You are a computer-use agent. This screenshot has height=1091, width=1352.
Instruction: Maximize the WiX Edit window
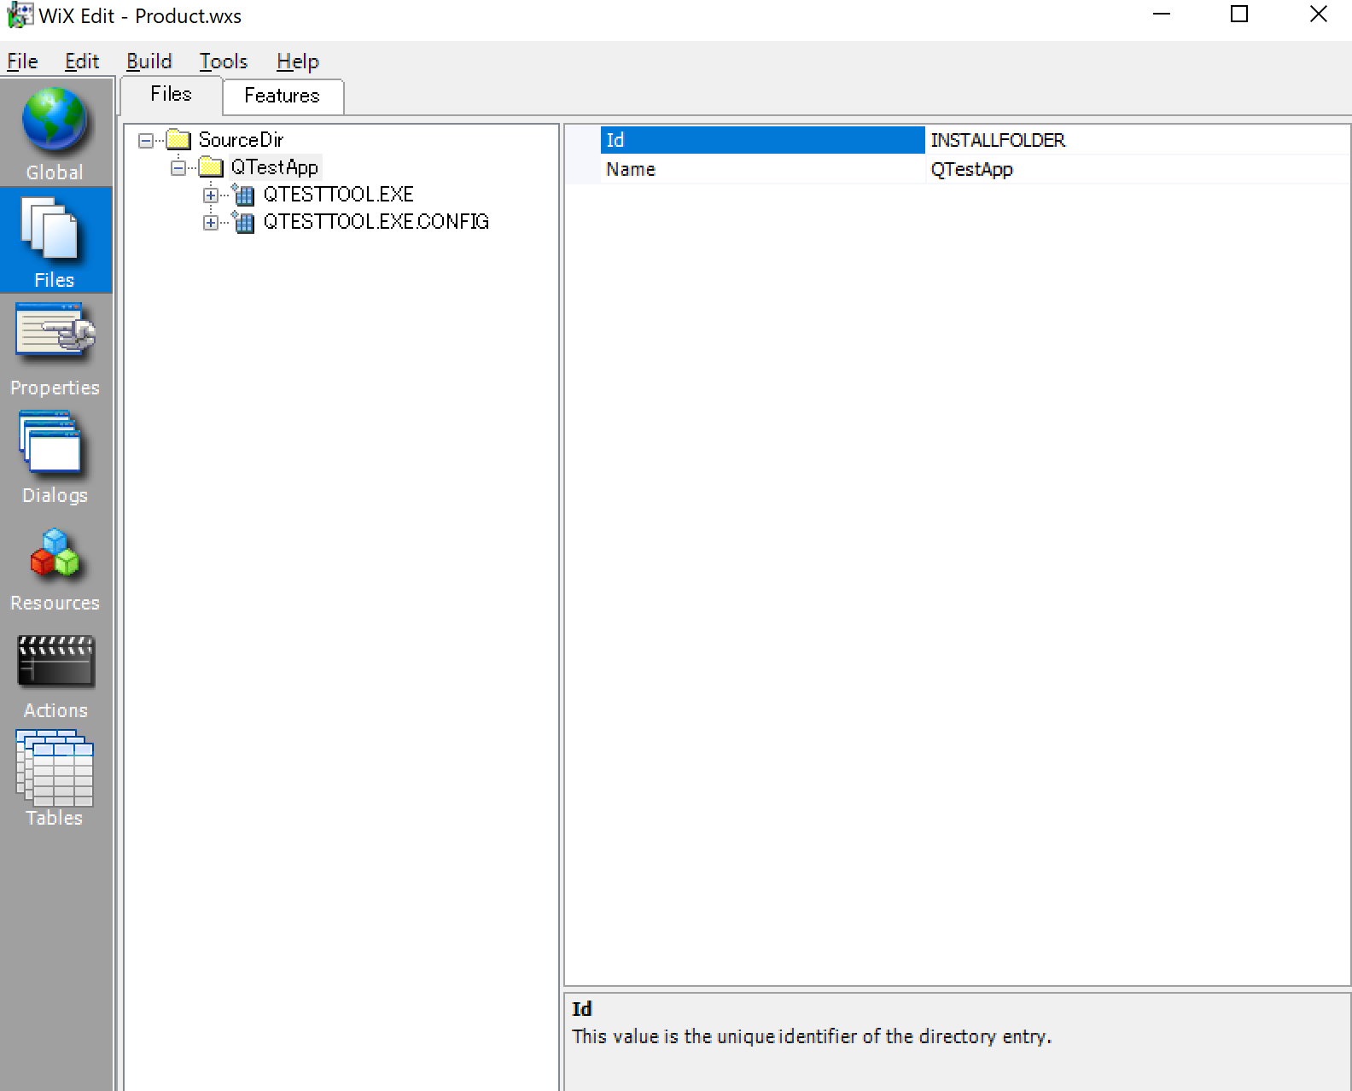pos(1239,15)
